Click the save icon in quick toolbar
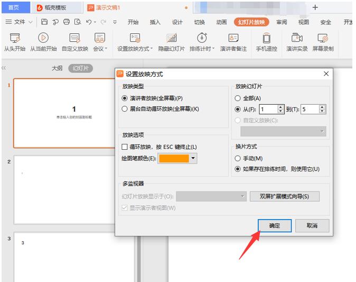Image resolution: width=356 pixels, height=282 pixels. (x=44, y=22)
